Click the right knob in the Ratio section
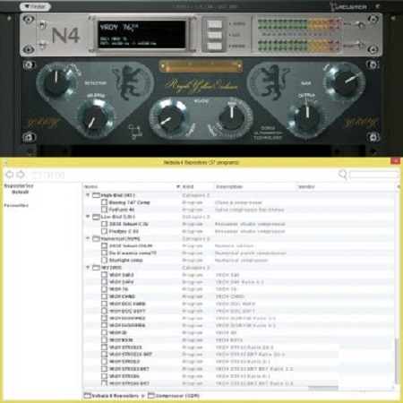The height and width of the screenshot is (403, 403). tap(232, 117)
